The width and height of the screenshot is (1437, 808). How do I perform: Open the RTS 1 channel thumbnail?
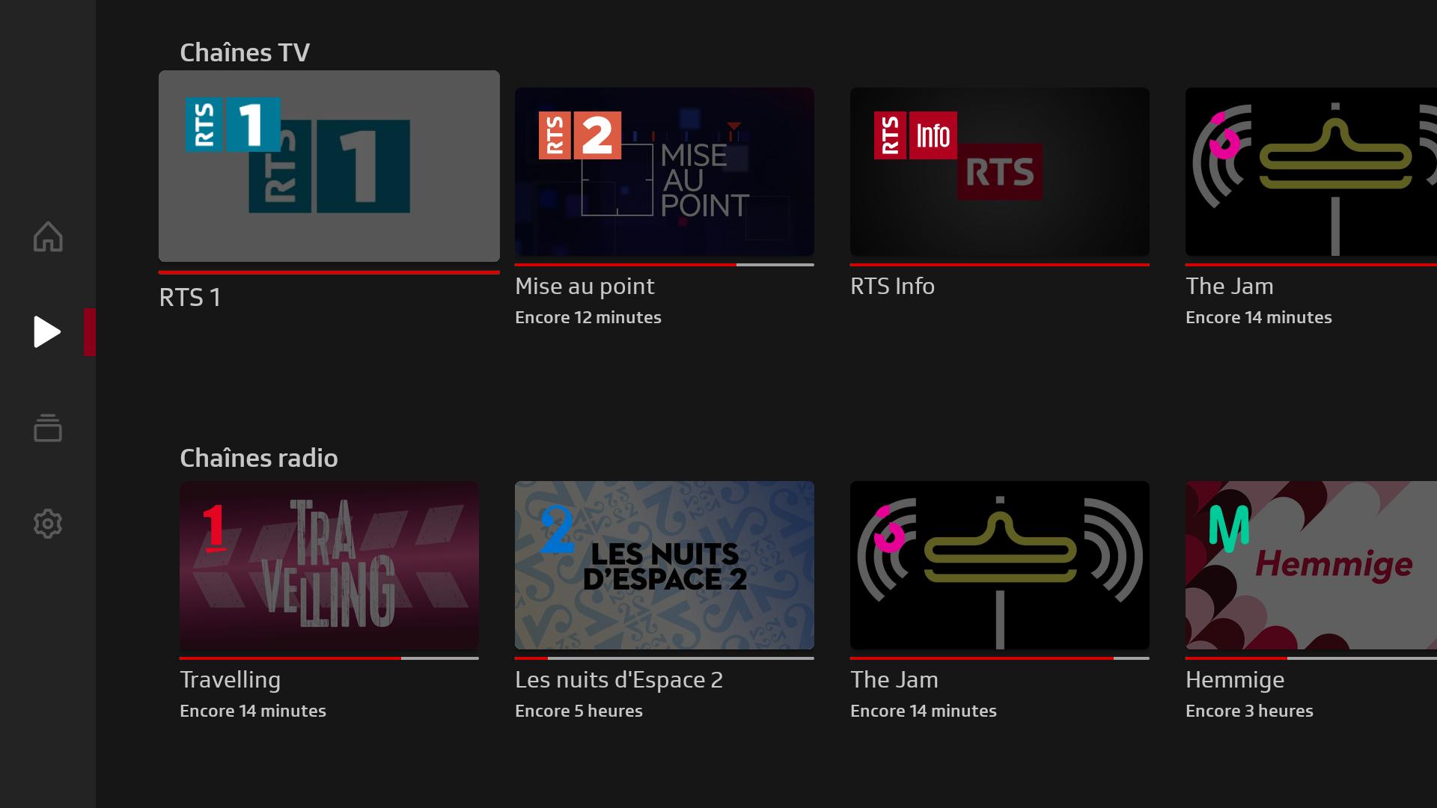329,166
